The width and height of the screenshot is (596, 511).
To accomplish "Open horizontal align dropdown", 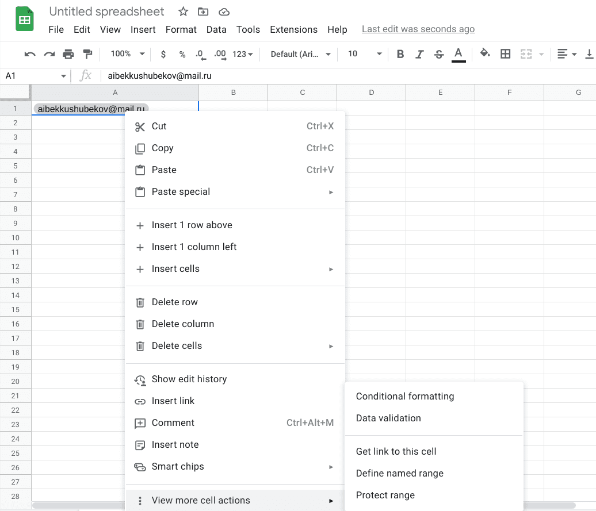I will click(x=567, y=54).
